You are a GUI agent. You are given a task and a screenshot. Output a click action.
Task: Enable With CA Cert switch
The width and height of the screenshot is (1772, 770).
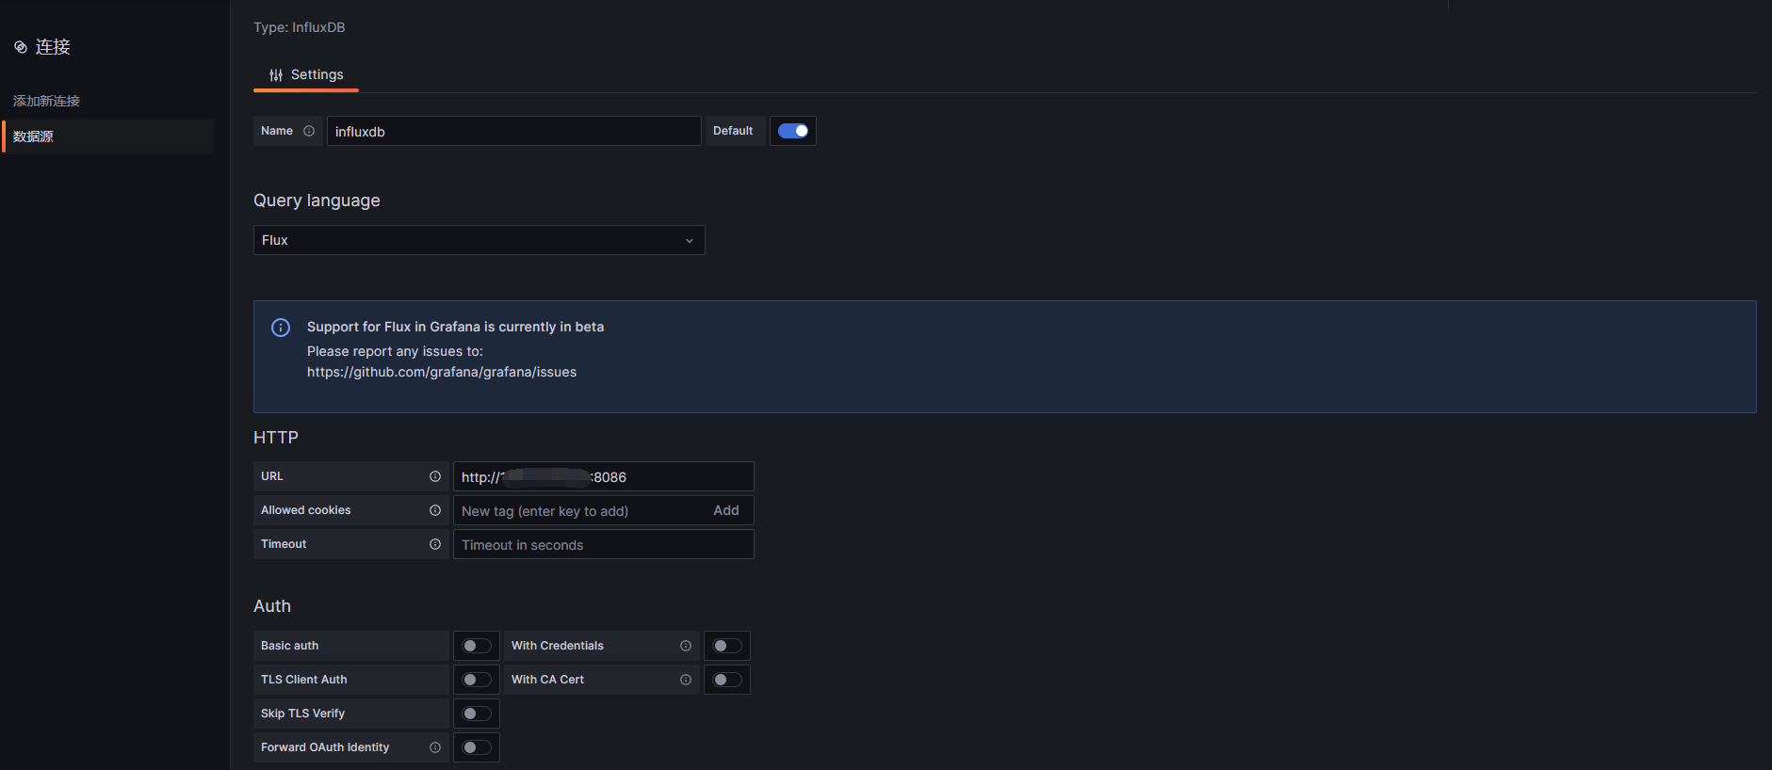727,680
